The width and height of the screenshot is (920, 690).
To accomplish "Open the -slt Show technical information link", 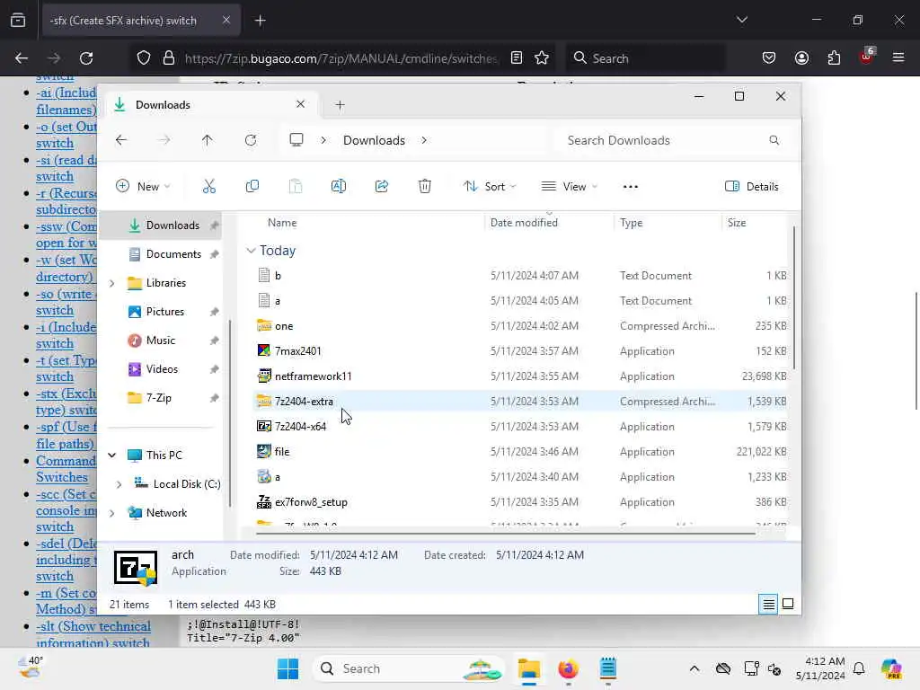I will 93,635.
